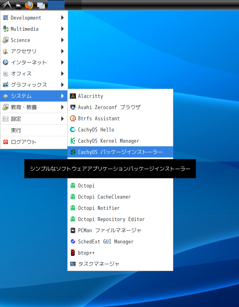Launch file manager from panel

coord(18,5)
